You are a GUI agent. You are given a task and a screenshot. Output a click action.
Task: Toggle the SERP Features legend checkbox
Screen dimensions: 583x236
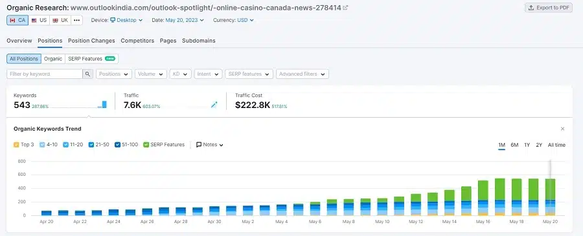click(146, 145)
